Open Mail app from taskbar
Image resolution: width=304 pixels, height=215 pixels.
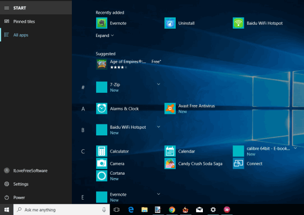[200, 209]
